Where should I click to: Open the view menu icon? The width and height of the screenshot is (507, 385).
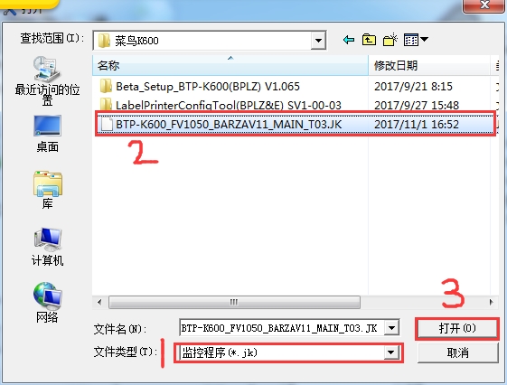(x=416, y=40)
